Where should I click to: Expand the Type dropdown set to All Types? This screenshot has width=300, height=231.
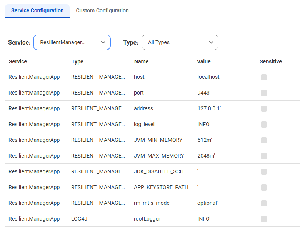tap(180, 42)
